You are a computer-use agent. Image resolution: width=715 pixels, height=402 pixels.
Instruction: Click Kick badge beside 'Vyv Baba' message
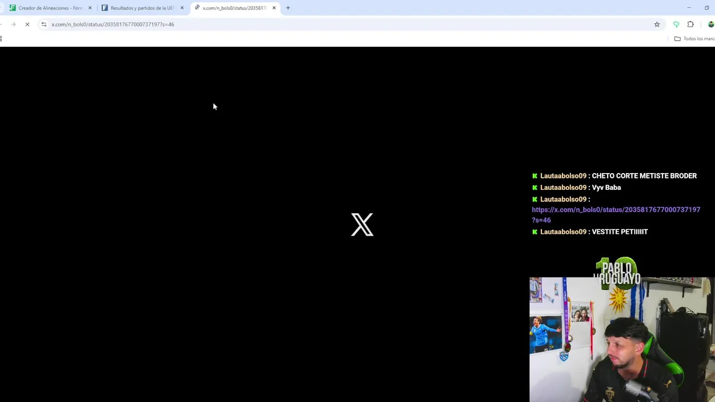point(535,188)
